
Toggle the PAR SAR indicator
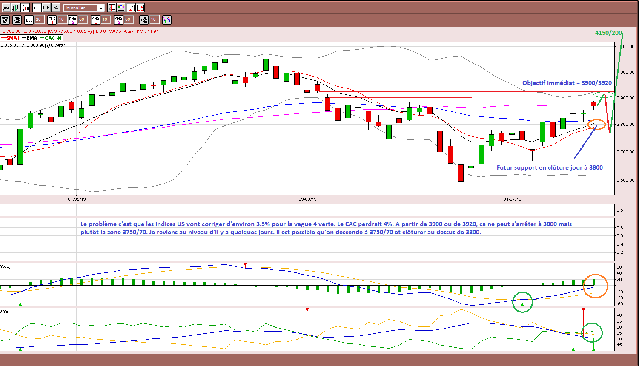click(17, 20)
